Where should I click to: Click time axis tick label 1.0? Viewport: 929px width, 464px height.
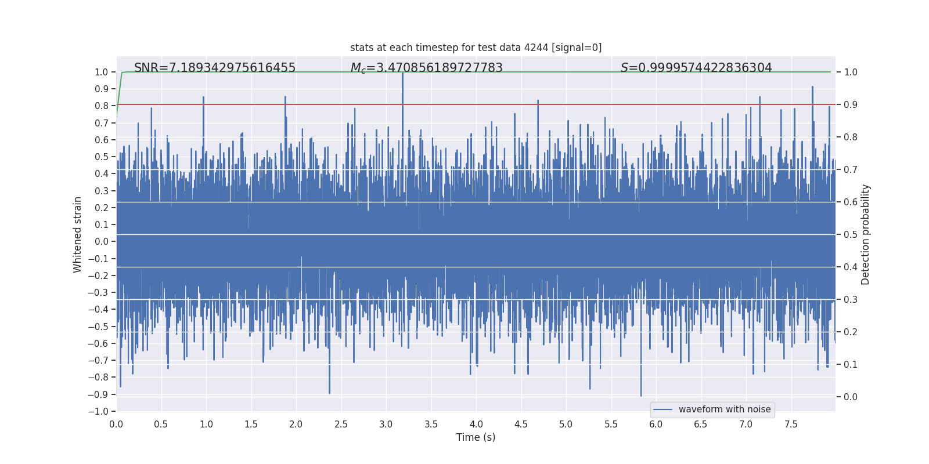coord(206,425)
